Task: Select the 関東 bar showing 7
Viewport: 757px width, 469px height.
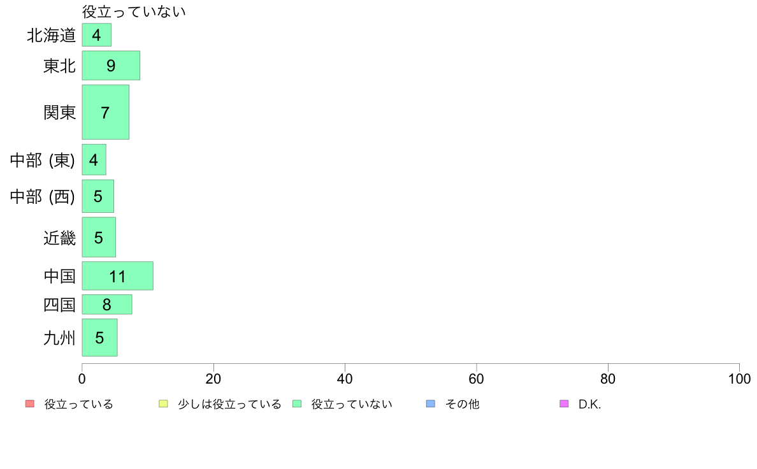Action: (x=105, y=112)
